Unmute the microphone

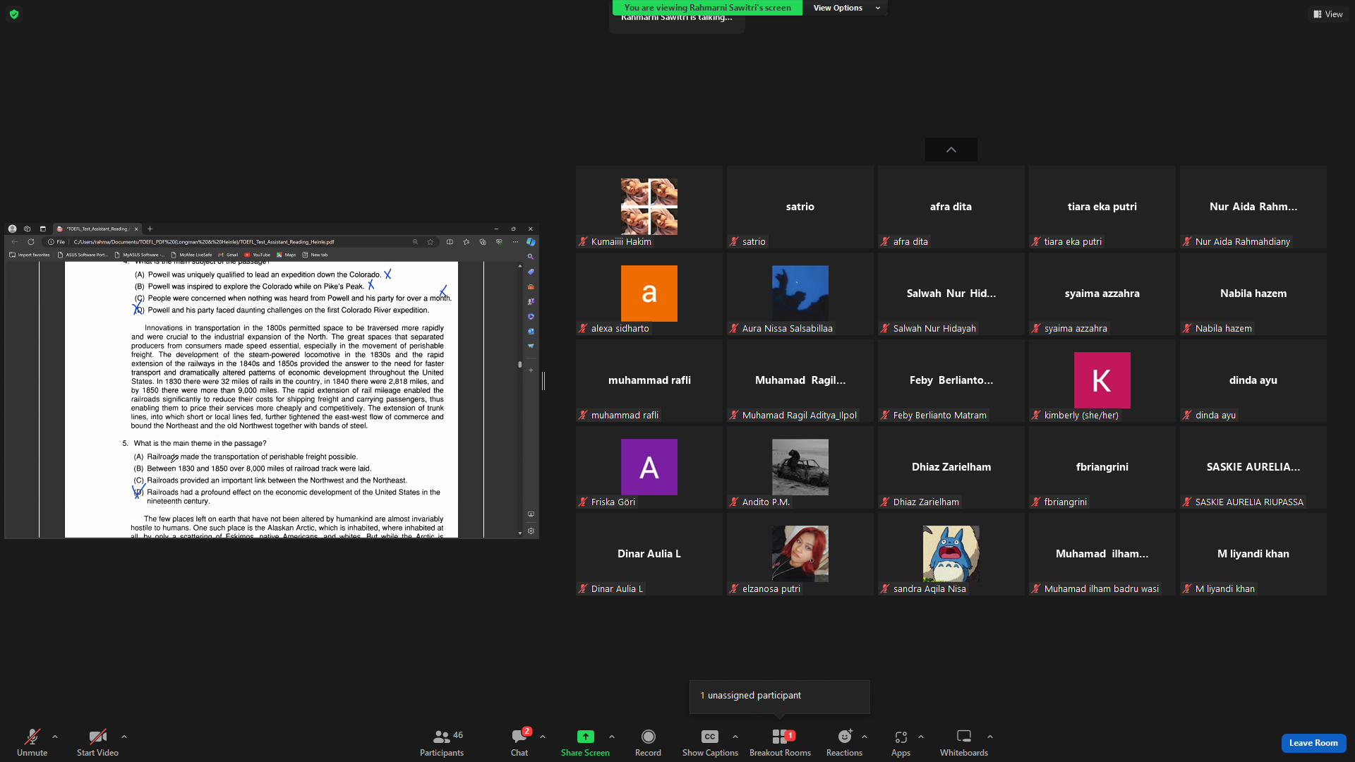coord(32,742)
